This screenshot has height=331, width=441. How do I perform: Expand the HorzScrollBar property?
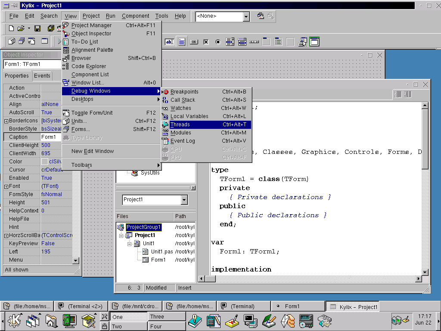tap(6, 236)
